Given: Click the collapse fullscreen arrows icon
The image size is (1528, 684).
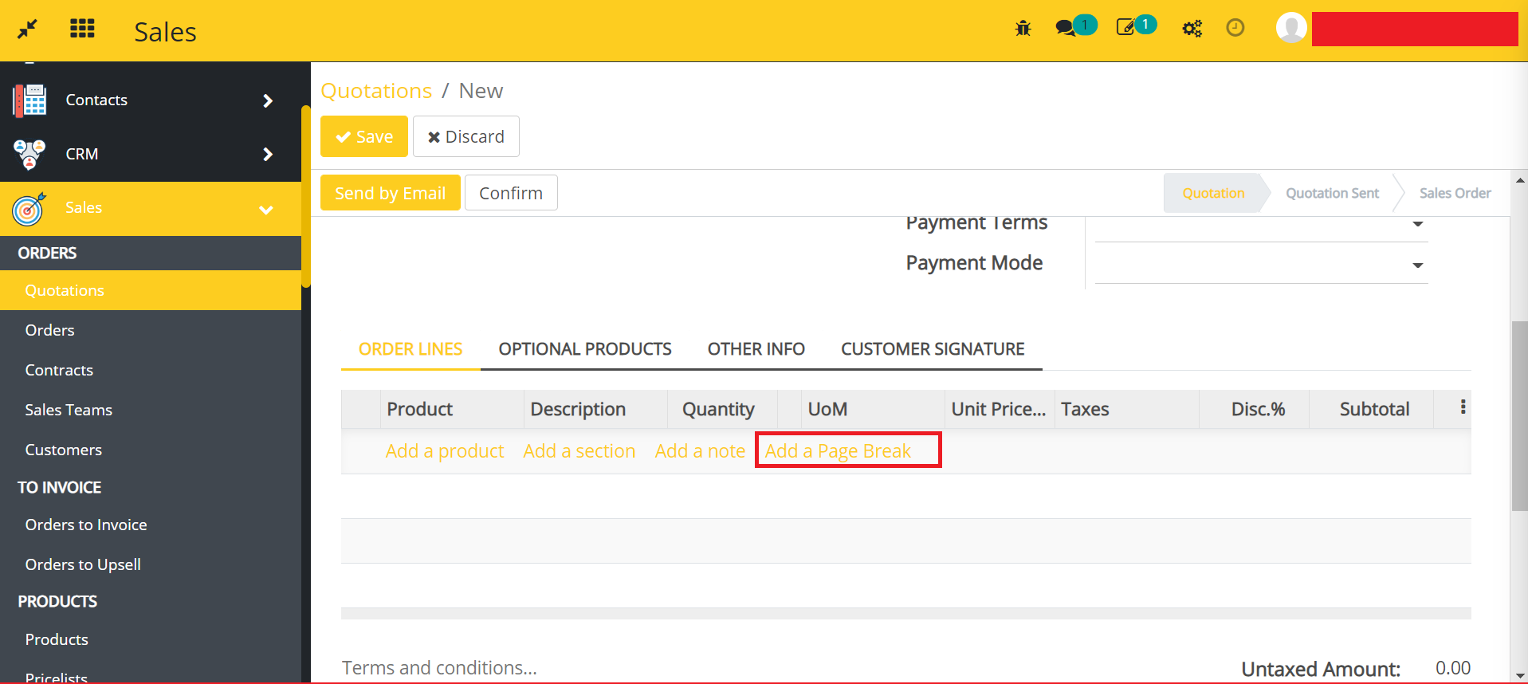Looking at the screenshot, I should (x=27, y=29).
